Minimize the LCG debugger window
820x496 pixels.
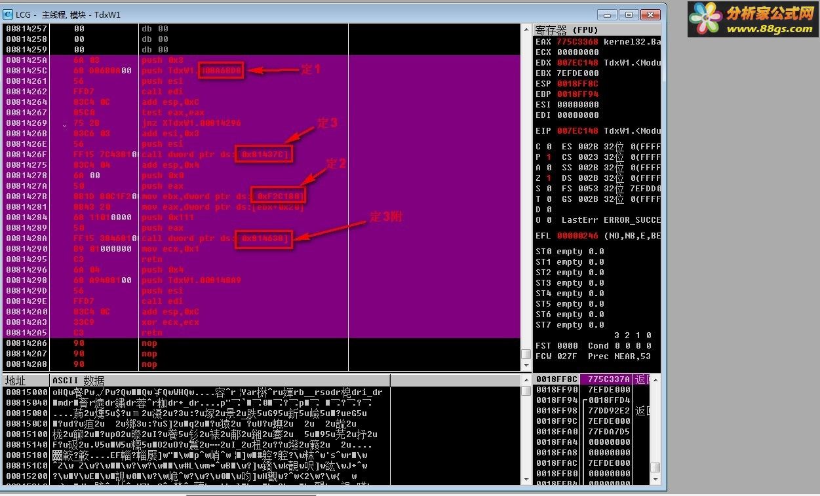(609, 14)
